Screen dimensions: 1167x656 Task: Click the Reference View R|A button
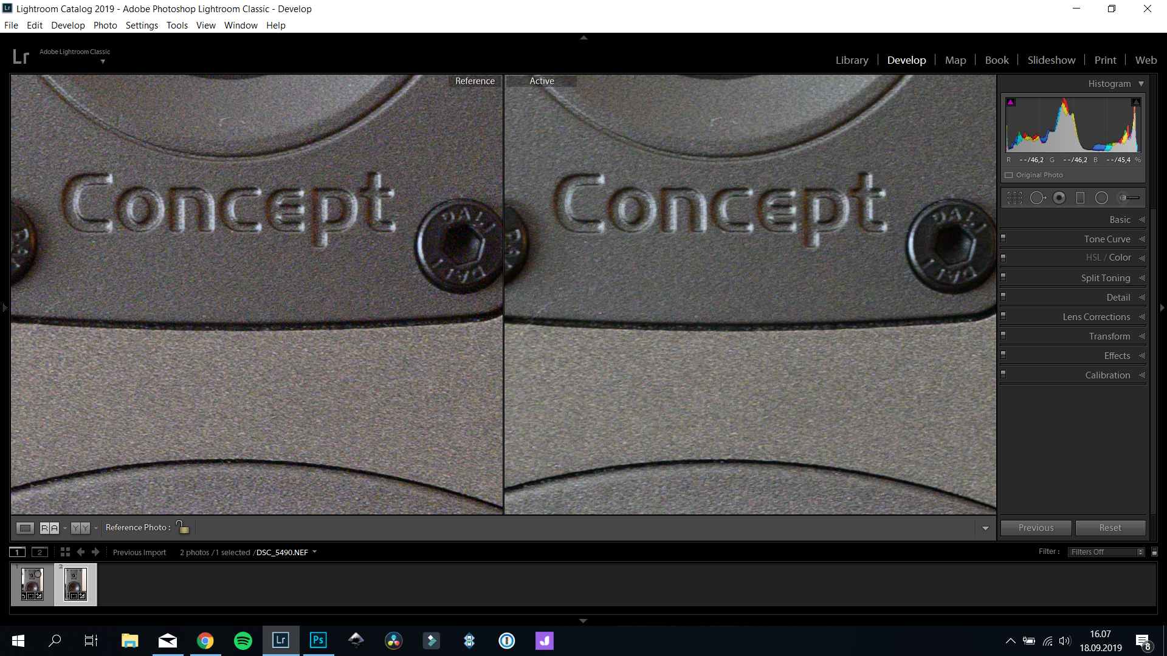[49, 528]
